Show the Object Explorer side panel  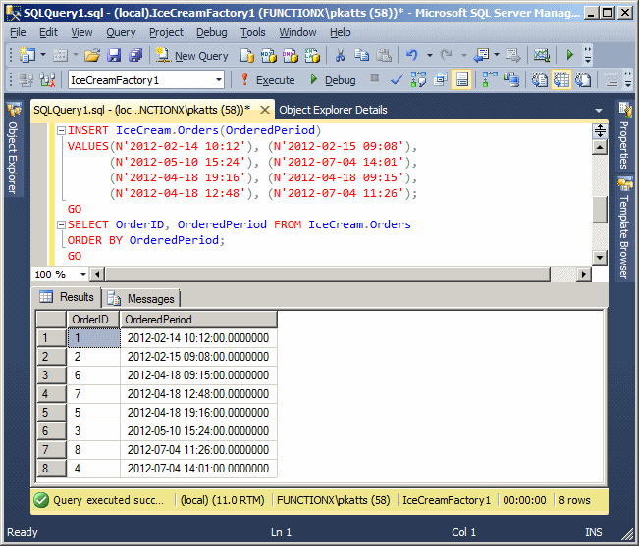coord(14,149)
